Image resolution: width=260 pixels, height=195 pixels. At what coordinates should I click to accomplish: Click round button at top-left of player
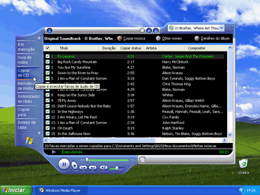[49, 30]
